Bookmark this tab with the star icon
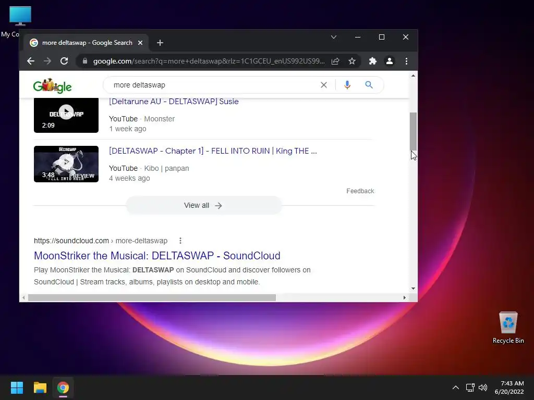The width and height of the screenshot is (534, 400). pyautogui.click(x=352, y=61)
